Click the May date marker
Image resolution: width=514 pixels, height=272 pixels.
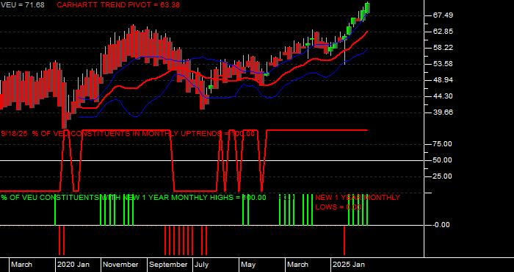[x=248, y=265]
